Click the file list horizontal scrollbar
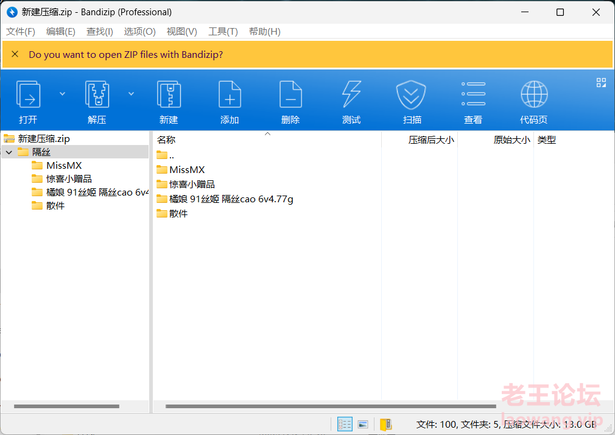 331,406
